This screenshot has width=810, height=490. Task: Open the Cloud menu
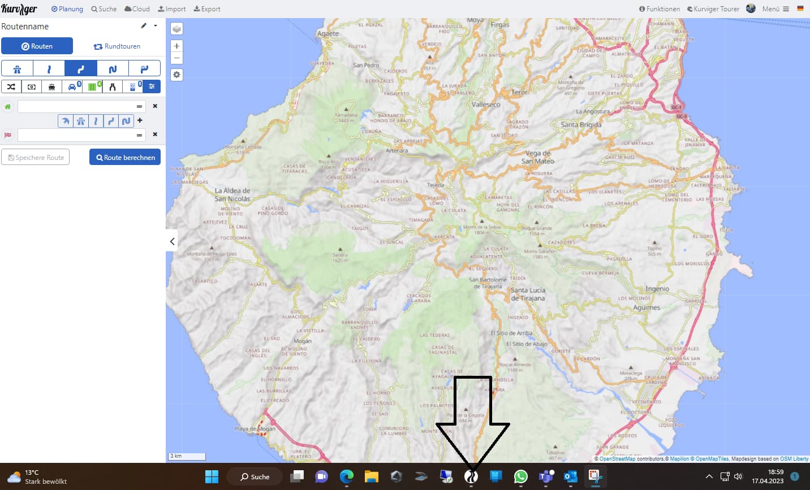137,9
